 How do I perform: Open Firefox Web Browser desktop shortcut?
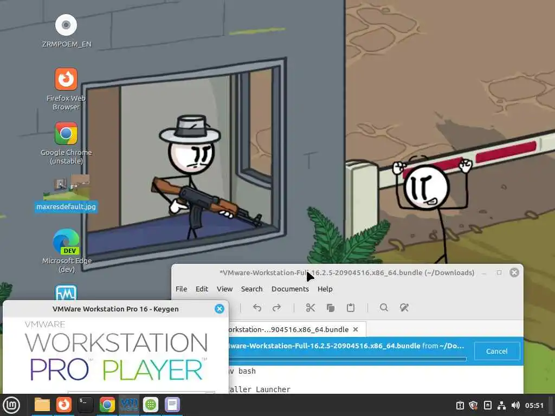pyautogui.click(x=66, y=79)
